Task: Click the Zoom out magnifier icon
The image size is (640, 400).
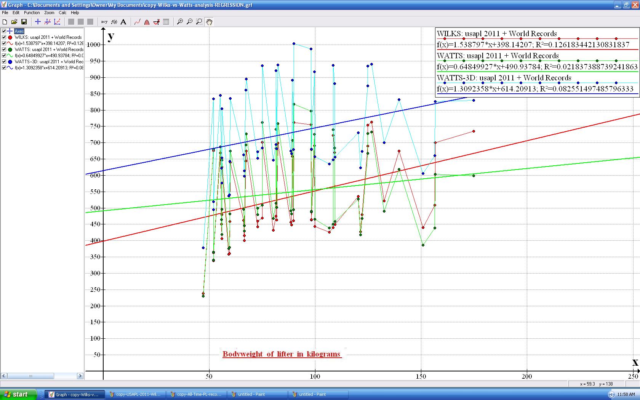Action: click(190, 22)
